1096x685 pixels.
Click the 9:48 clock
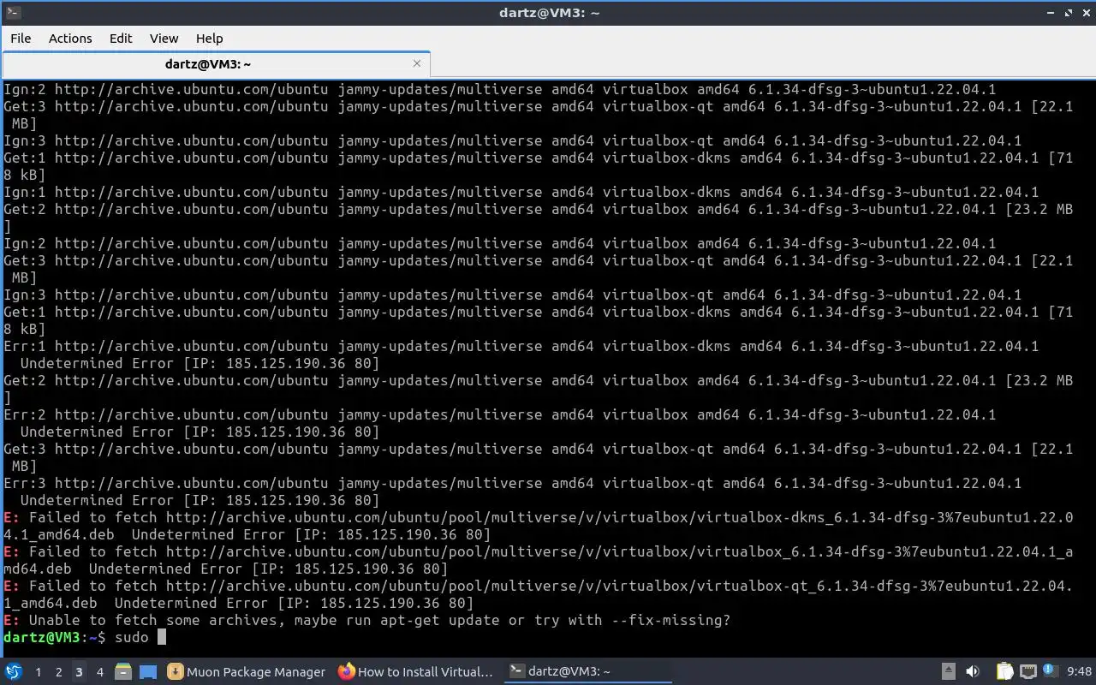click(x=1079, y=672)
